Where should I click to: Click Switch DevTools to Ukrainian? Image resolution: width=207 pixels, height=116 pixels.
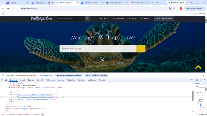(96, 75)
